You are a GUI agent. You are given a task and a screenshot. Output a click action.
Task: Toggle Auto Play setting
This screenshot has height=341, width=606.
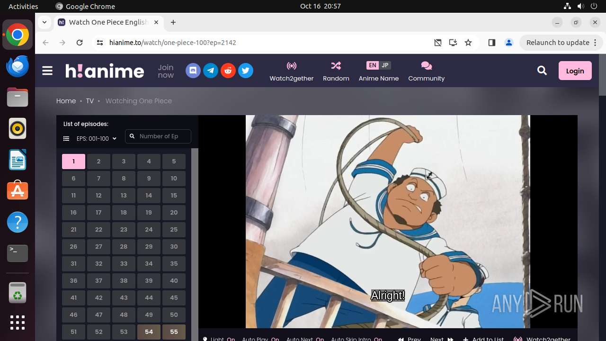click(x=261, y=339)
